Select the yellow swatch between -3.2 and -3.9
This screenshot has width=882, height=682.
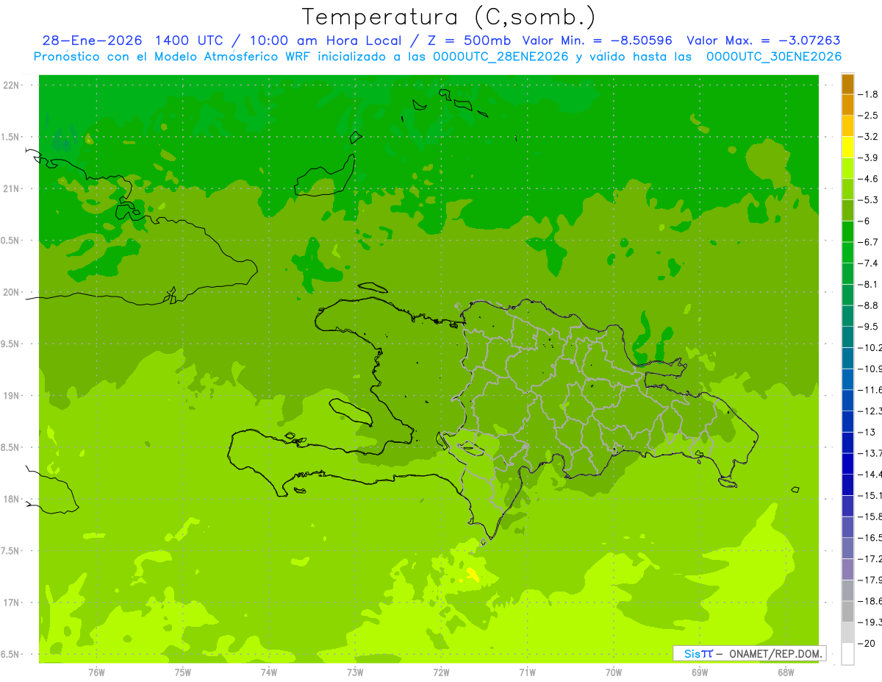tap(847, 147)
